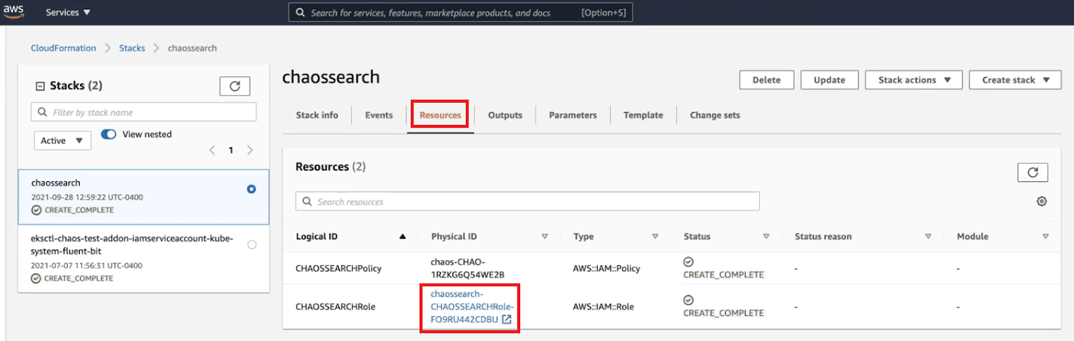1074x341 pixels.
Task: Open the Services dropdown menu
Action: point(68,12)
